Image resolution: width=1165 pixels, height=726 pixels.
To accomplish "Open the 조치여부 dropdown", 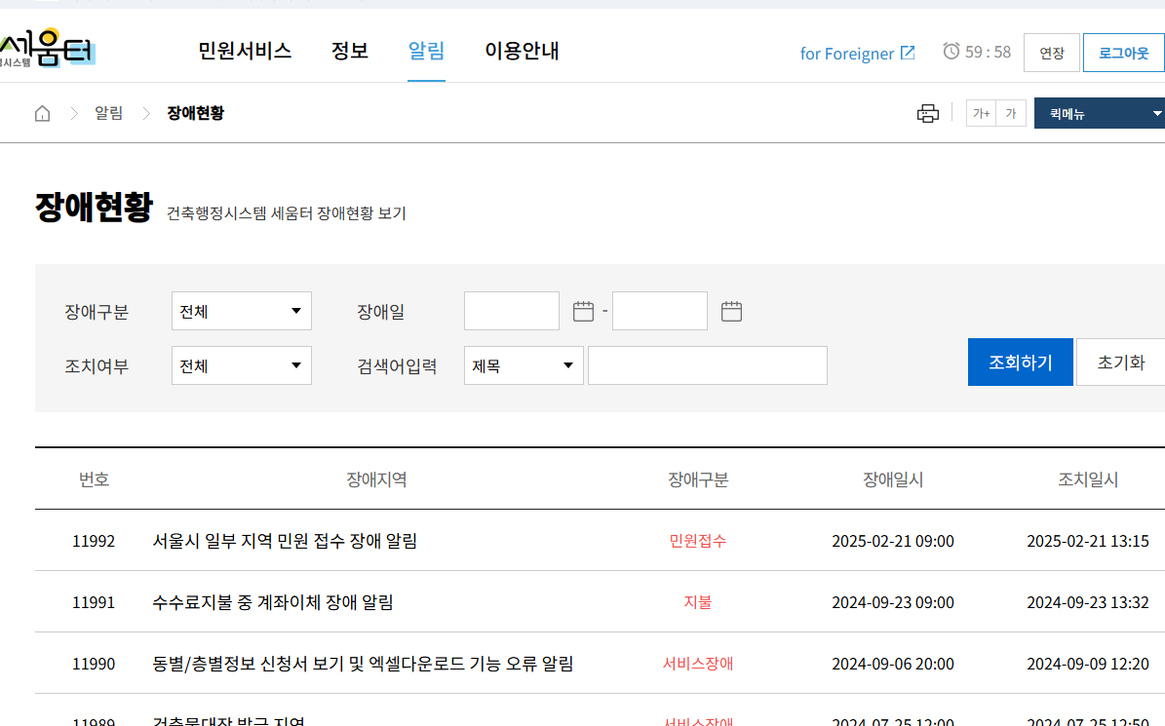I will 241,364.
